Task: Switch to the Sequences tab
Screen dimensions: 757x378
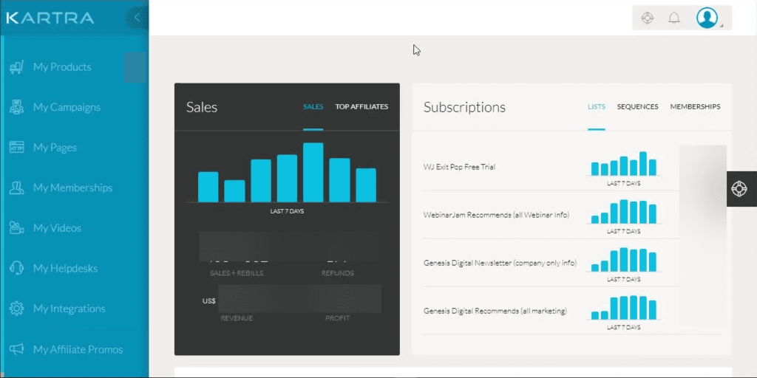Action: pos(637,106)
